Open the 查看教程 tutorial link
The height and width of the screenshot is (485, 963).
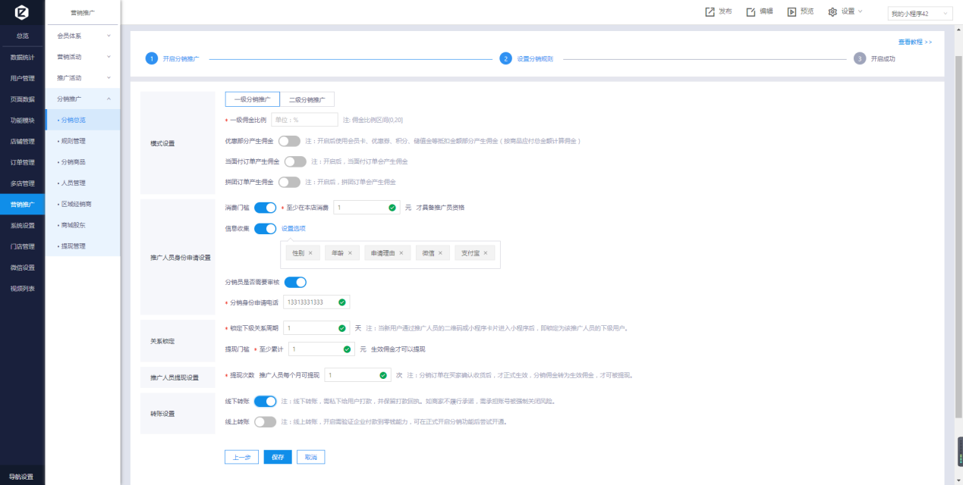(914, 42)
